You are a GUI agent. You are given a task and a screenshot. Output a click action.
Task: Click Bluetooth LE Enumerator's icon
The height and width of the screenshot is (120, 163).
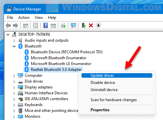coord(27,64)
